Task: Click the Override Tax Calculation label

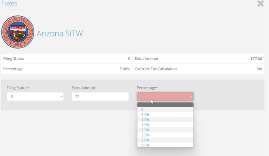Action: 156,69
